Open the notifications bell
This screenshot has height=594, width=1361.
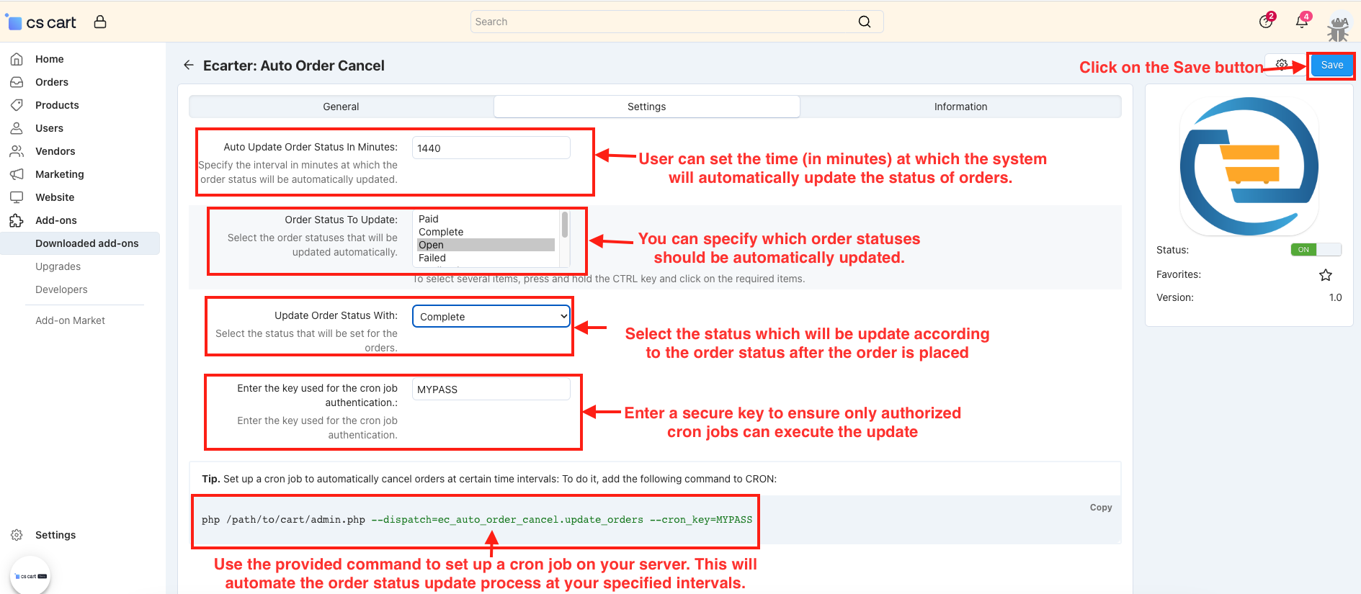pos(1303,21)
